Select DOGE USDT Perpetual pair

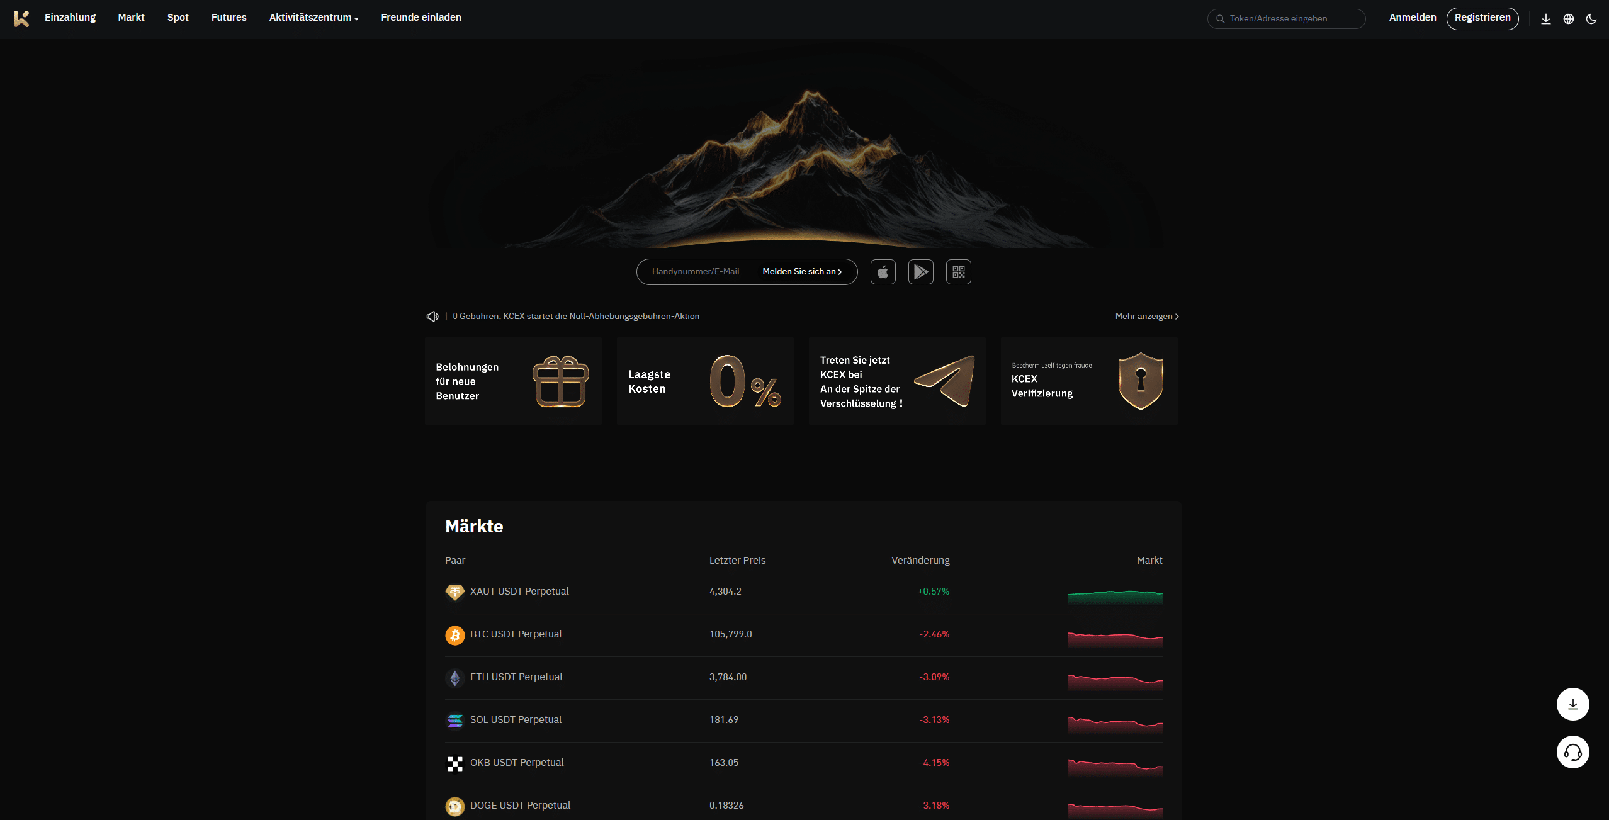(520, 806)
